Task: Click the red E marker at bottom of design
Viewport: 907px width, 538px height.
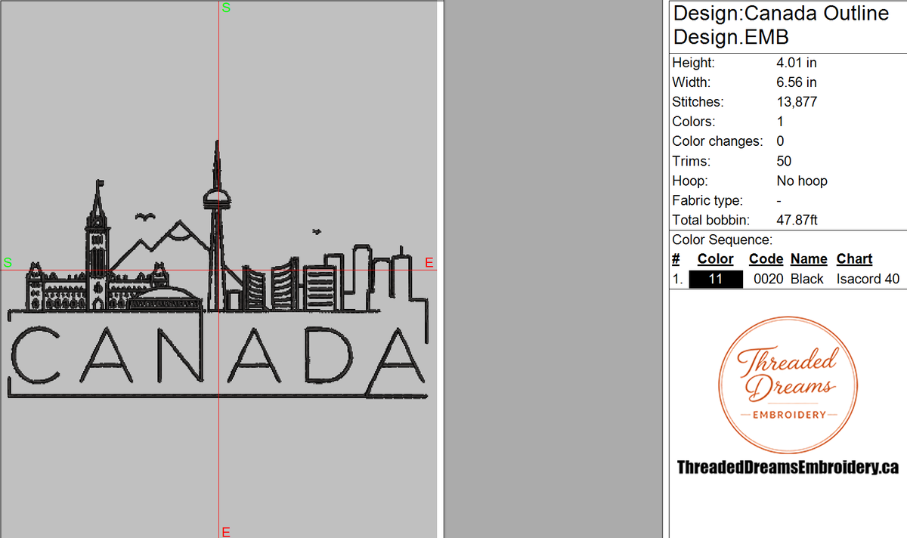Action: pyautogui.click(x=226, y=532)
